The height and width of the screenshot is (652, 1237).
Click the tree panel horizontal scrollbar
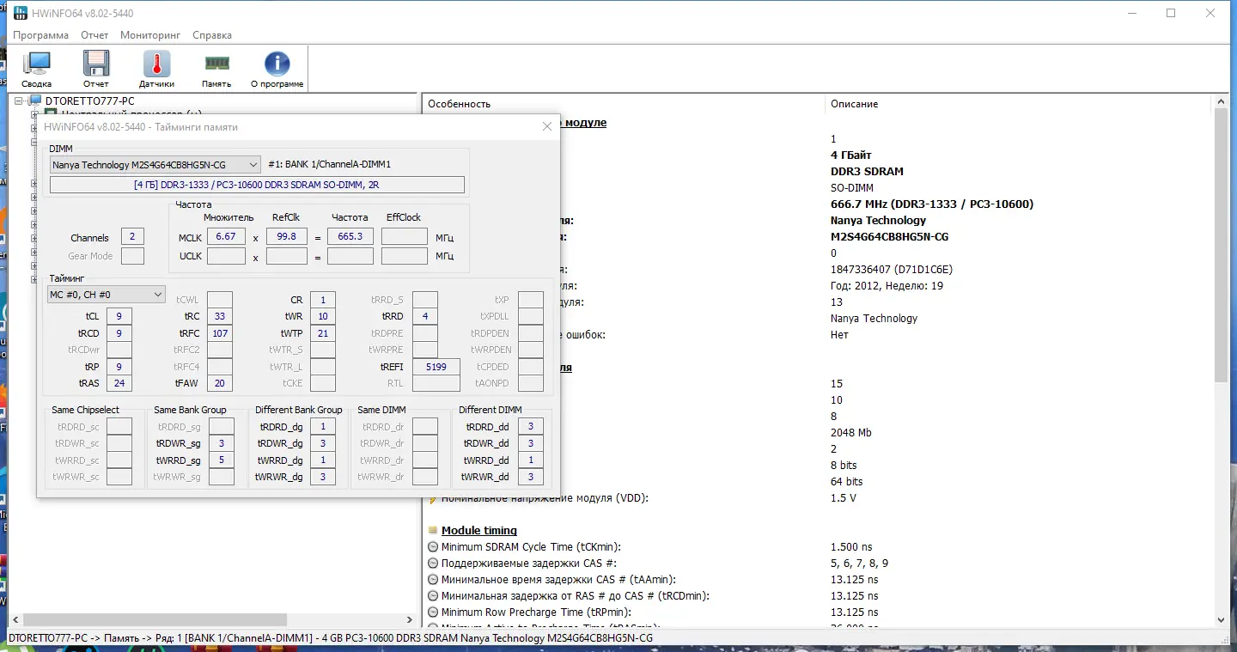pos(155,619)
